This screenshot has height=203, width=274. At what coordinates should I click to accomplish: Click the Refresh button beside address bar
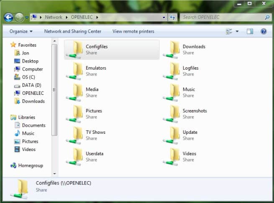click(172, 17)
